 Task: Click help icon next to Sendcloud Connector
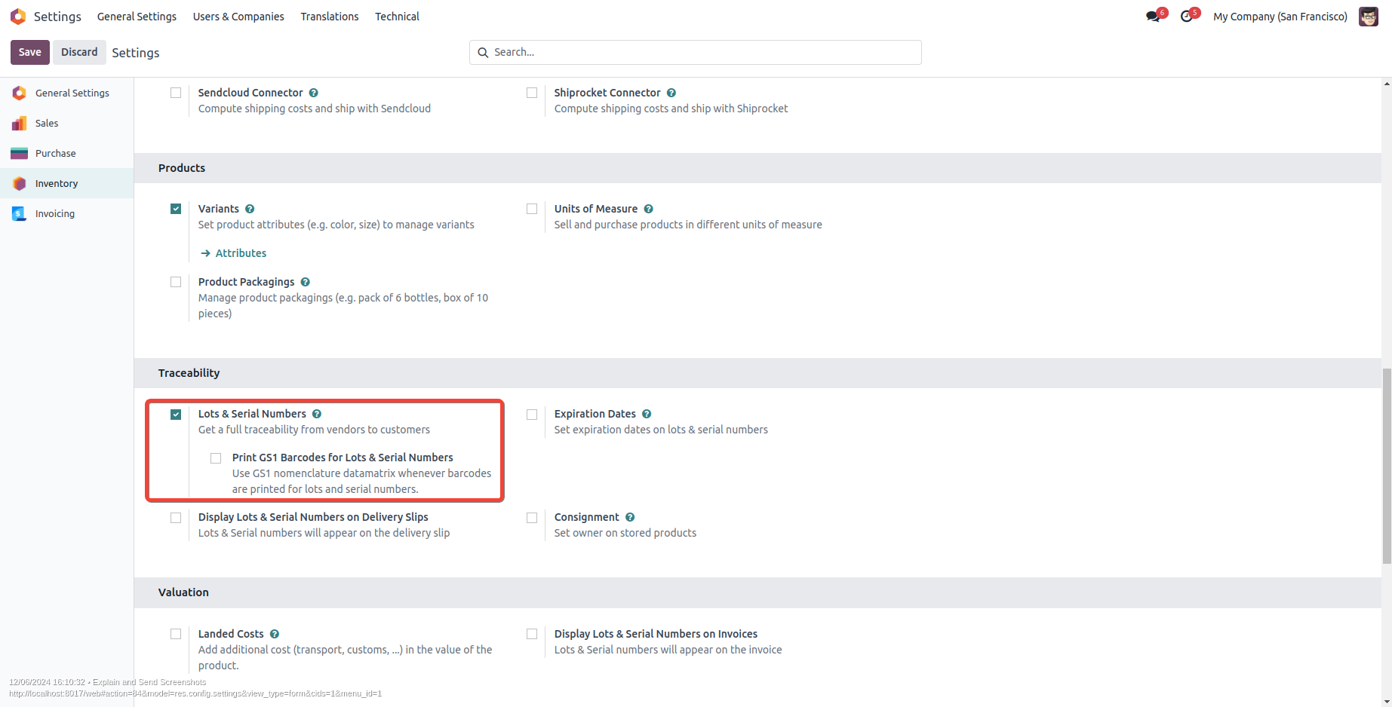[314, 93]
